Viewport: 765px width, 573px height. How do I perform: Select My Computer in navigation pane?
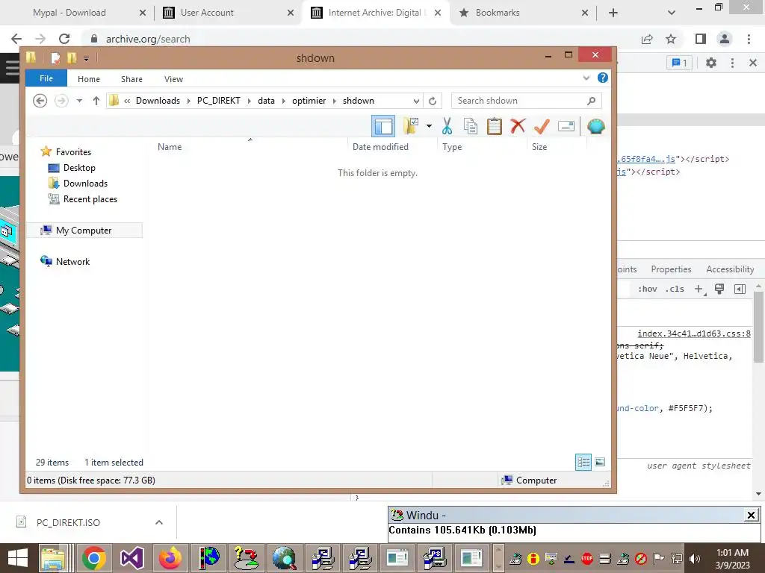pos(84,231)
